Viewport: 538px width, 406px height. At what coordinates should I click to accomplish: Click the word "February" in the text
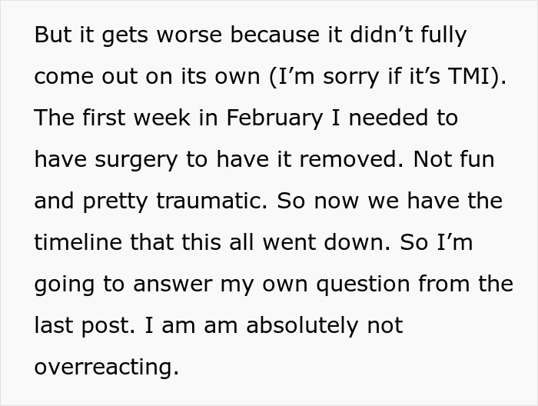coord(274,118)
